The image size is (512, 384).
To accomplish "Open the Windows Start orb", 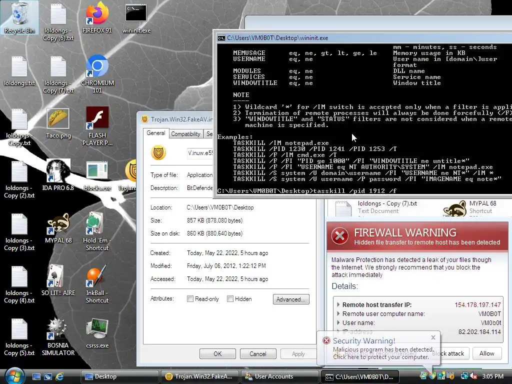I will coord(14,376).
